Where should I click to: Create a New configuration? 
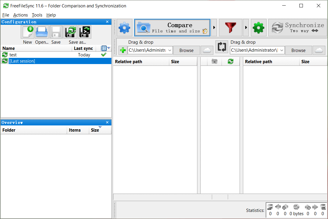point(27,32)
